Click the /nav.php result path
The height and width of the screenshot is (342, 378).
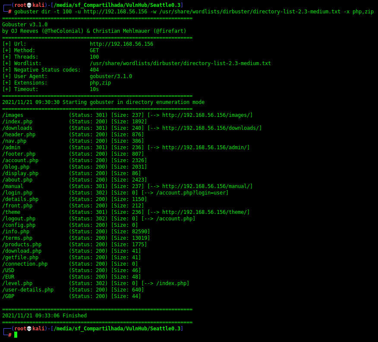point(14,141)
